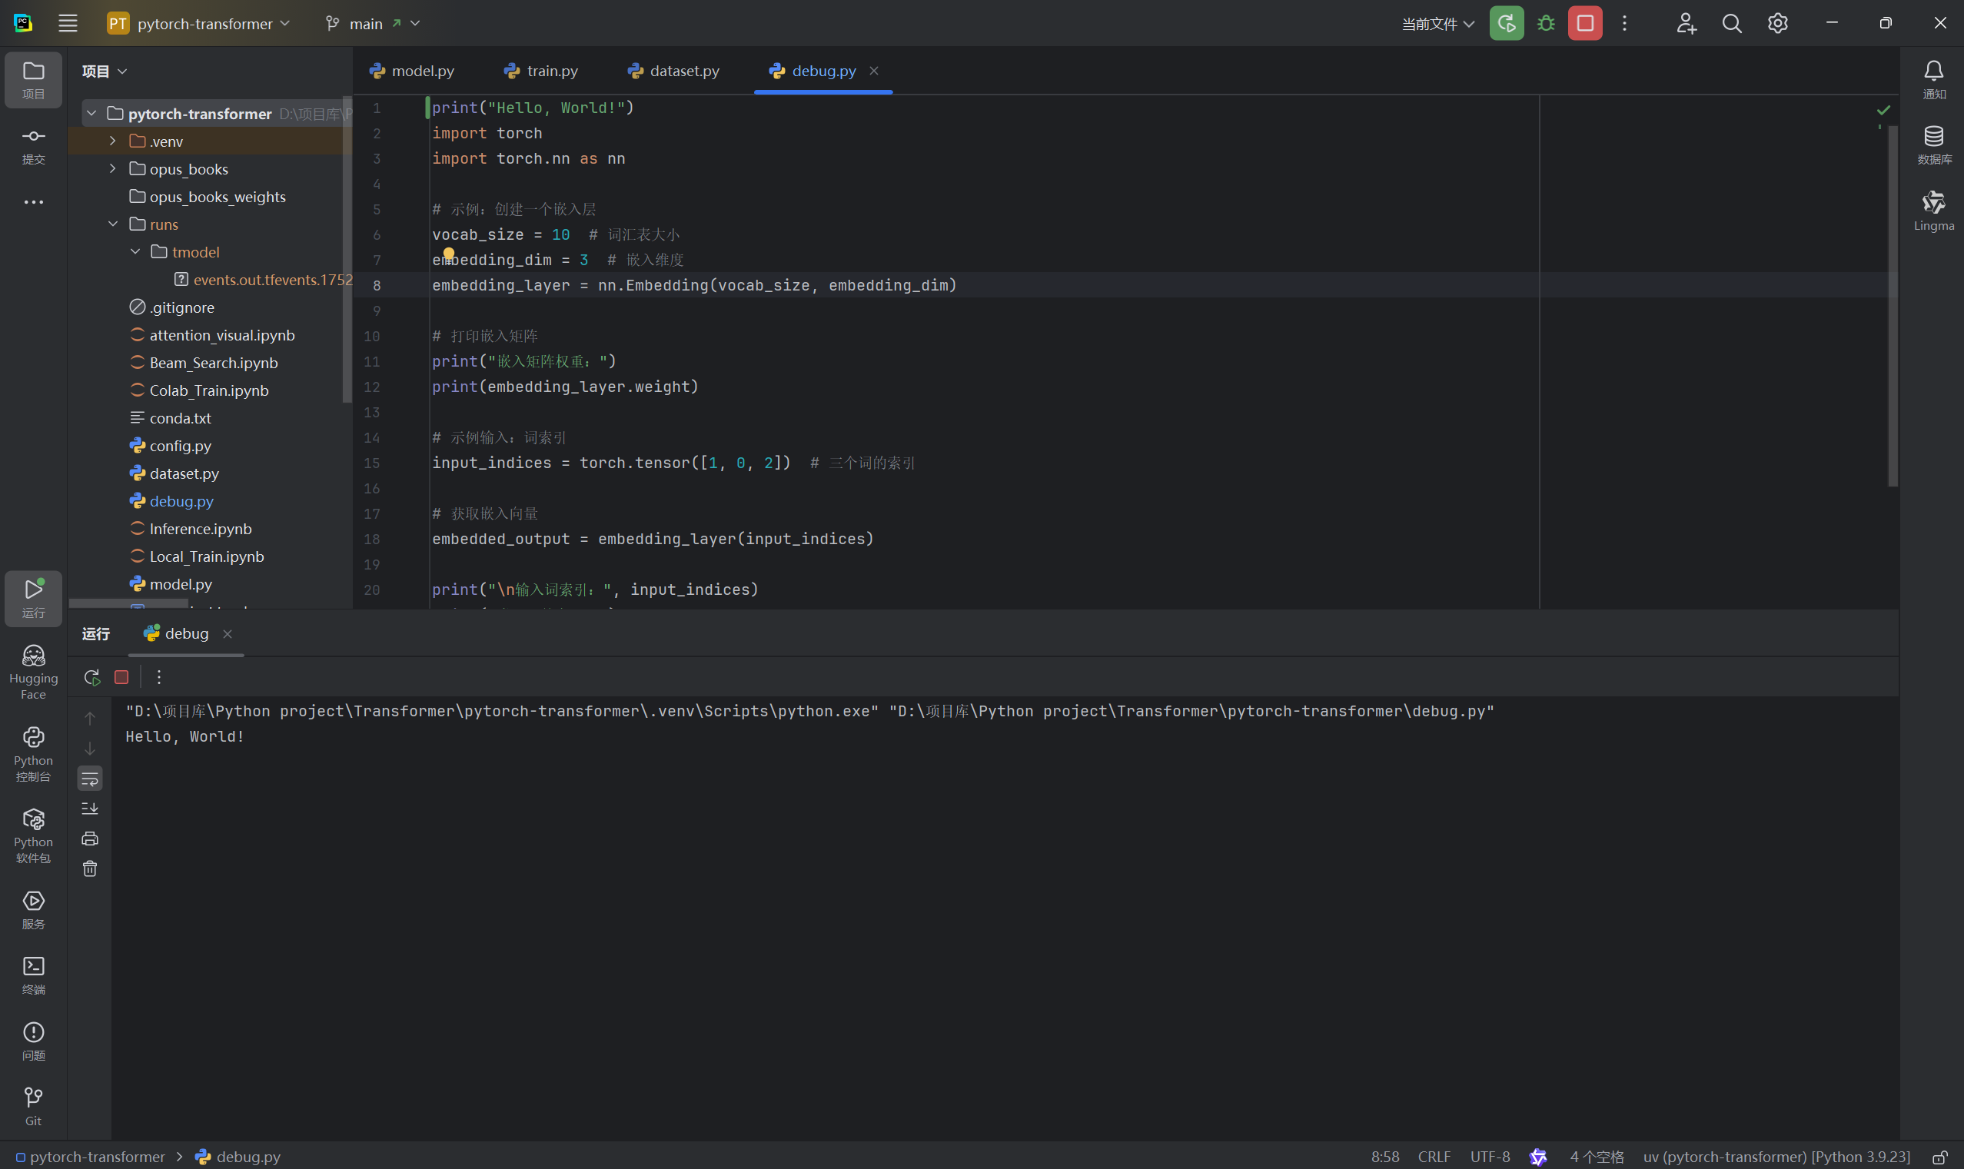Toggle soft-wrap in the run console

pyautogui.click(x=90, y=779)
